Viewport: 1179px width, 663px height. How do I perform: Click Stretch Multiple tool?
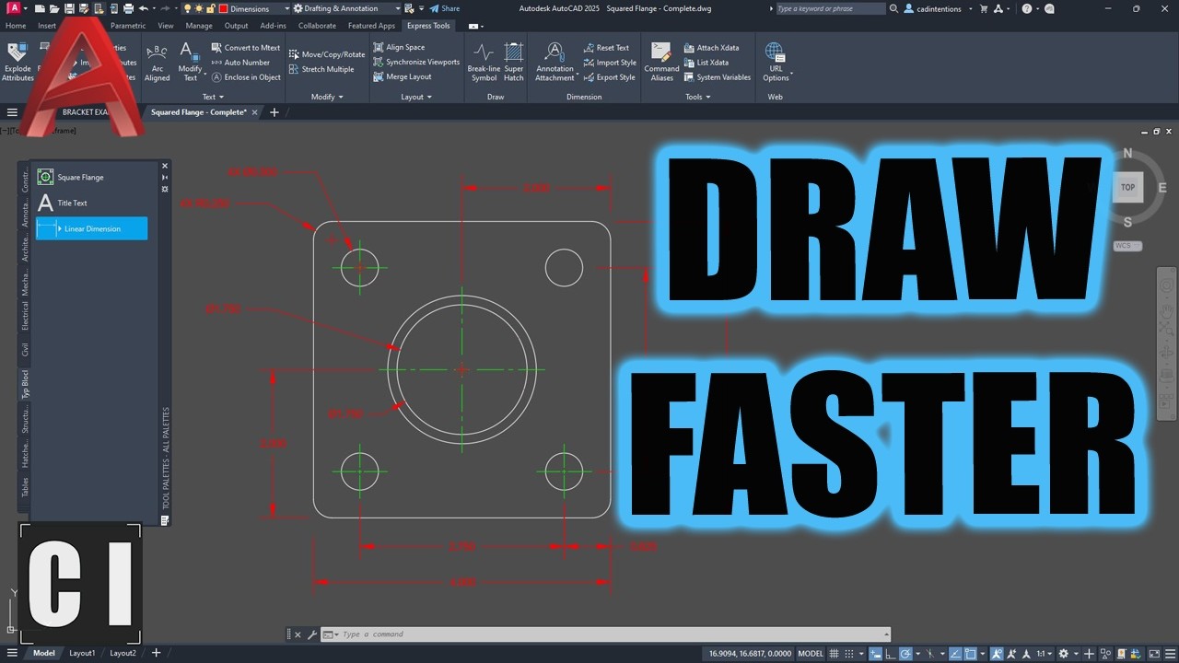[x=321, y=69]
